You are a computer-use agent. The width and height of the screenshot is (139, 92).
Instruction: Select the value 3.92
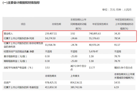tap(73, 33)
